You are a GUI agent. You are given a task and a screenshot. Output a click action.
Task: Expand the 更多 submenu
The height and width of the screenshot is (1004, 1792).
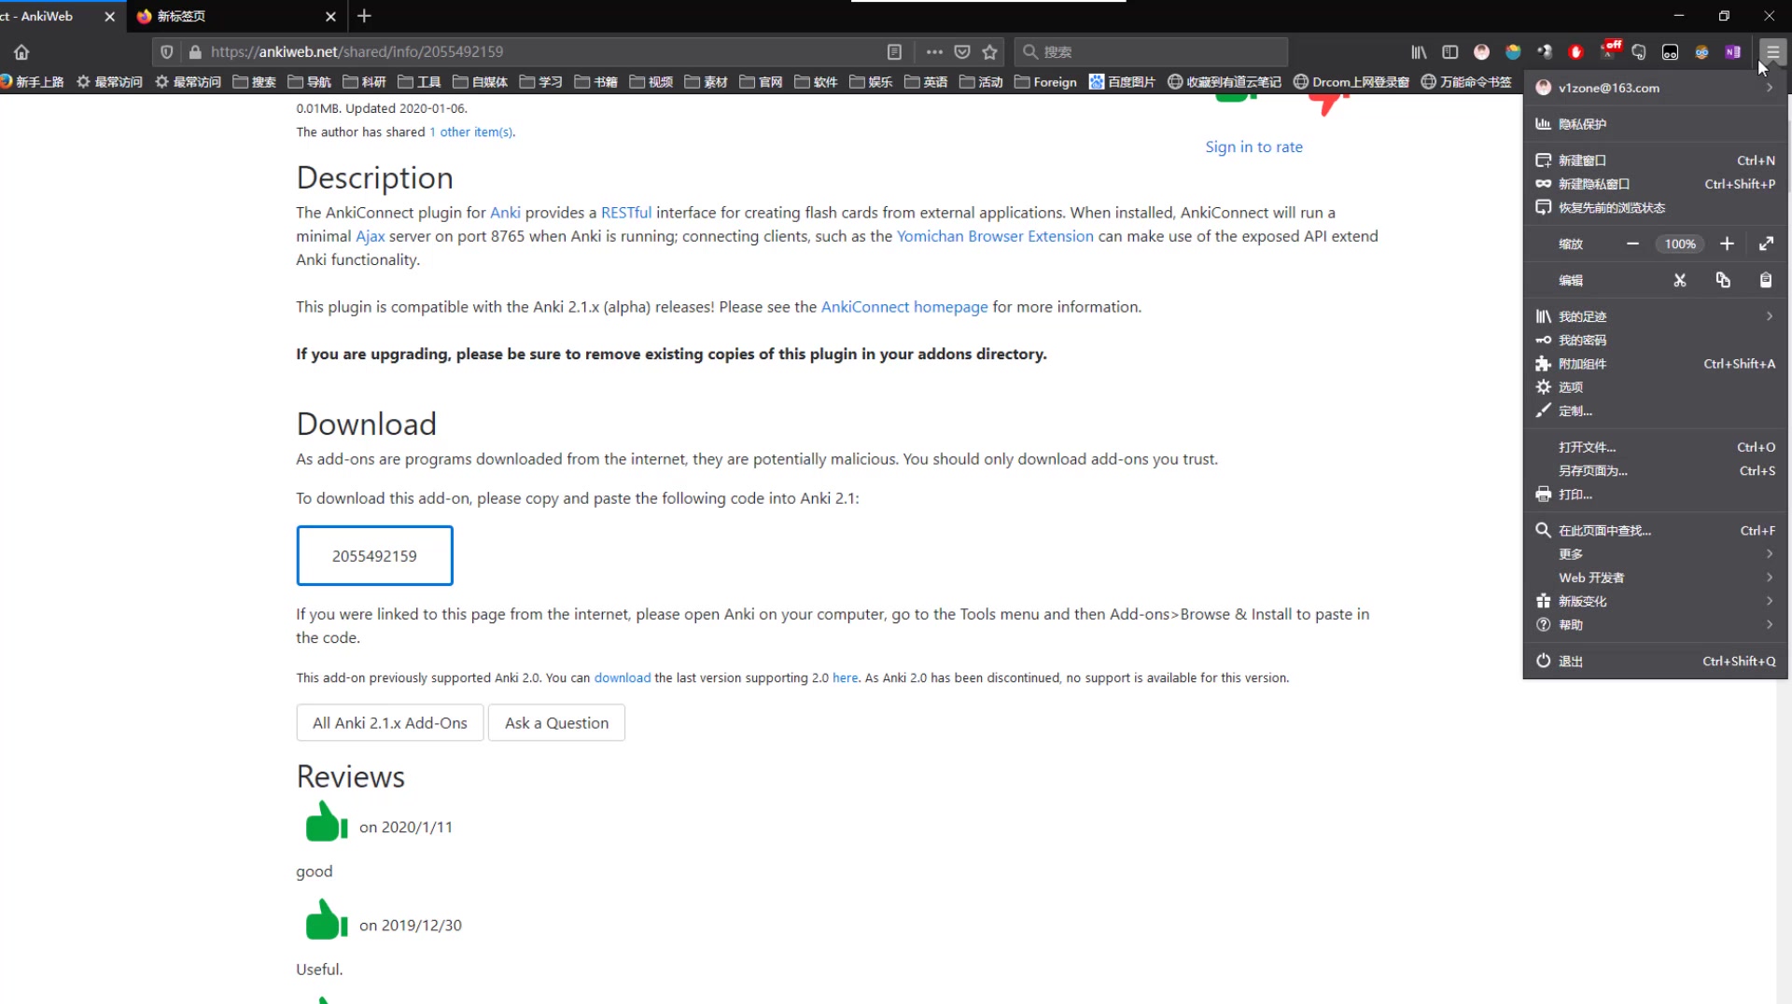(x=1655, y=553)
